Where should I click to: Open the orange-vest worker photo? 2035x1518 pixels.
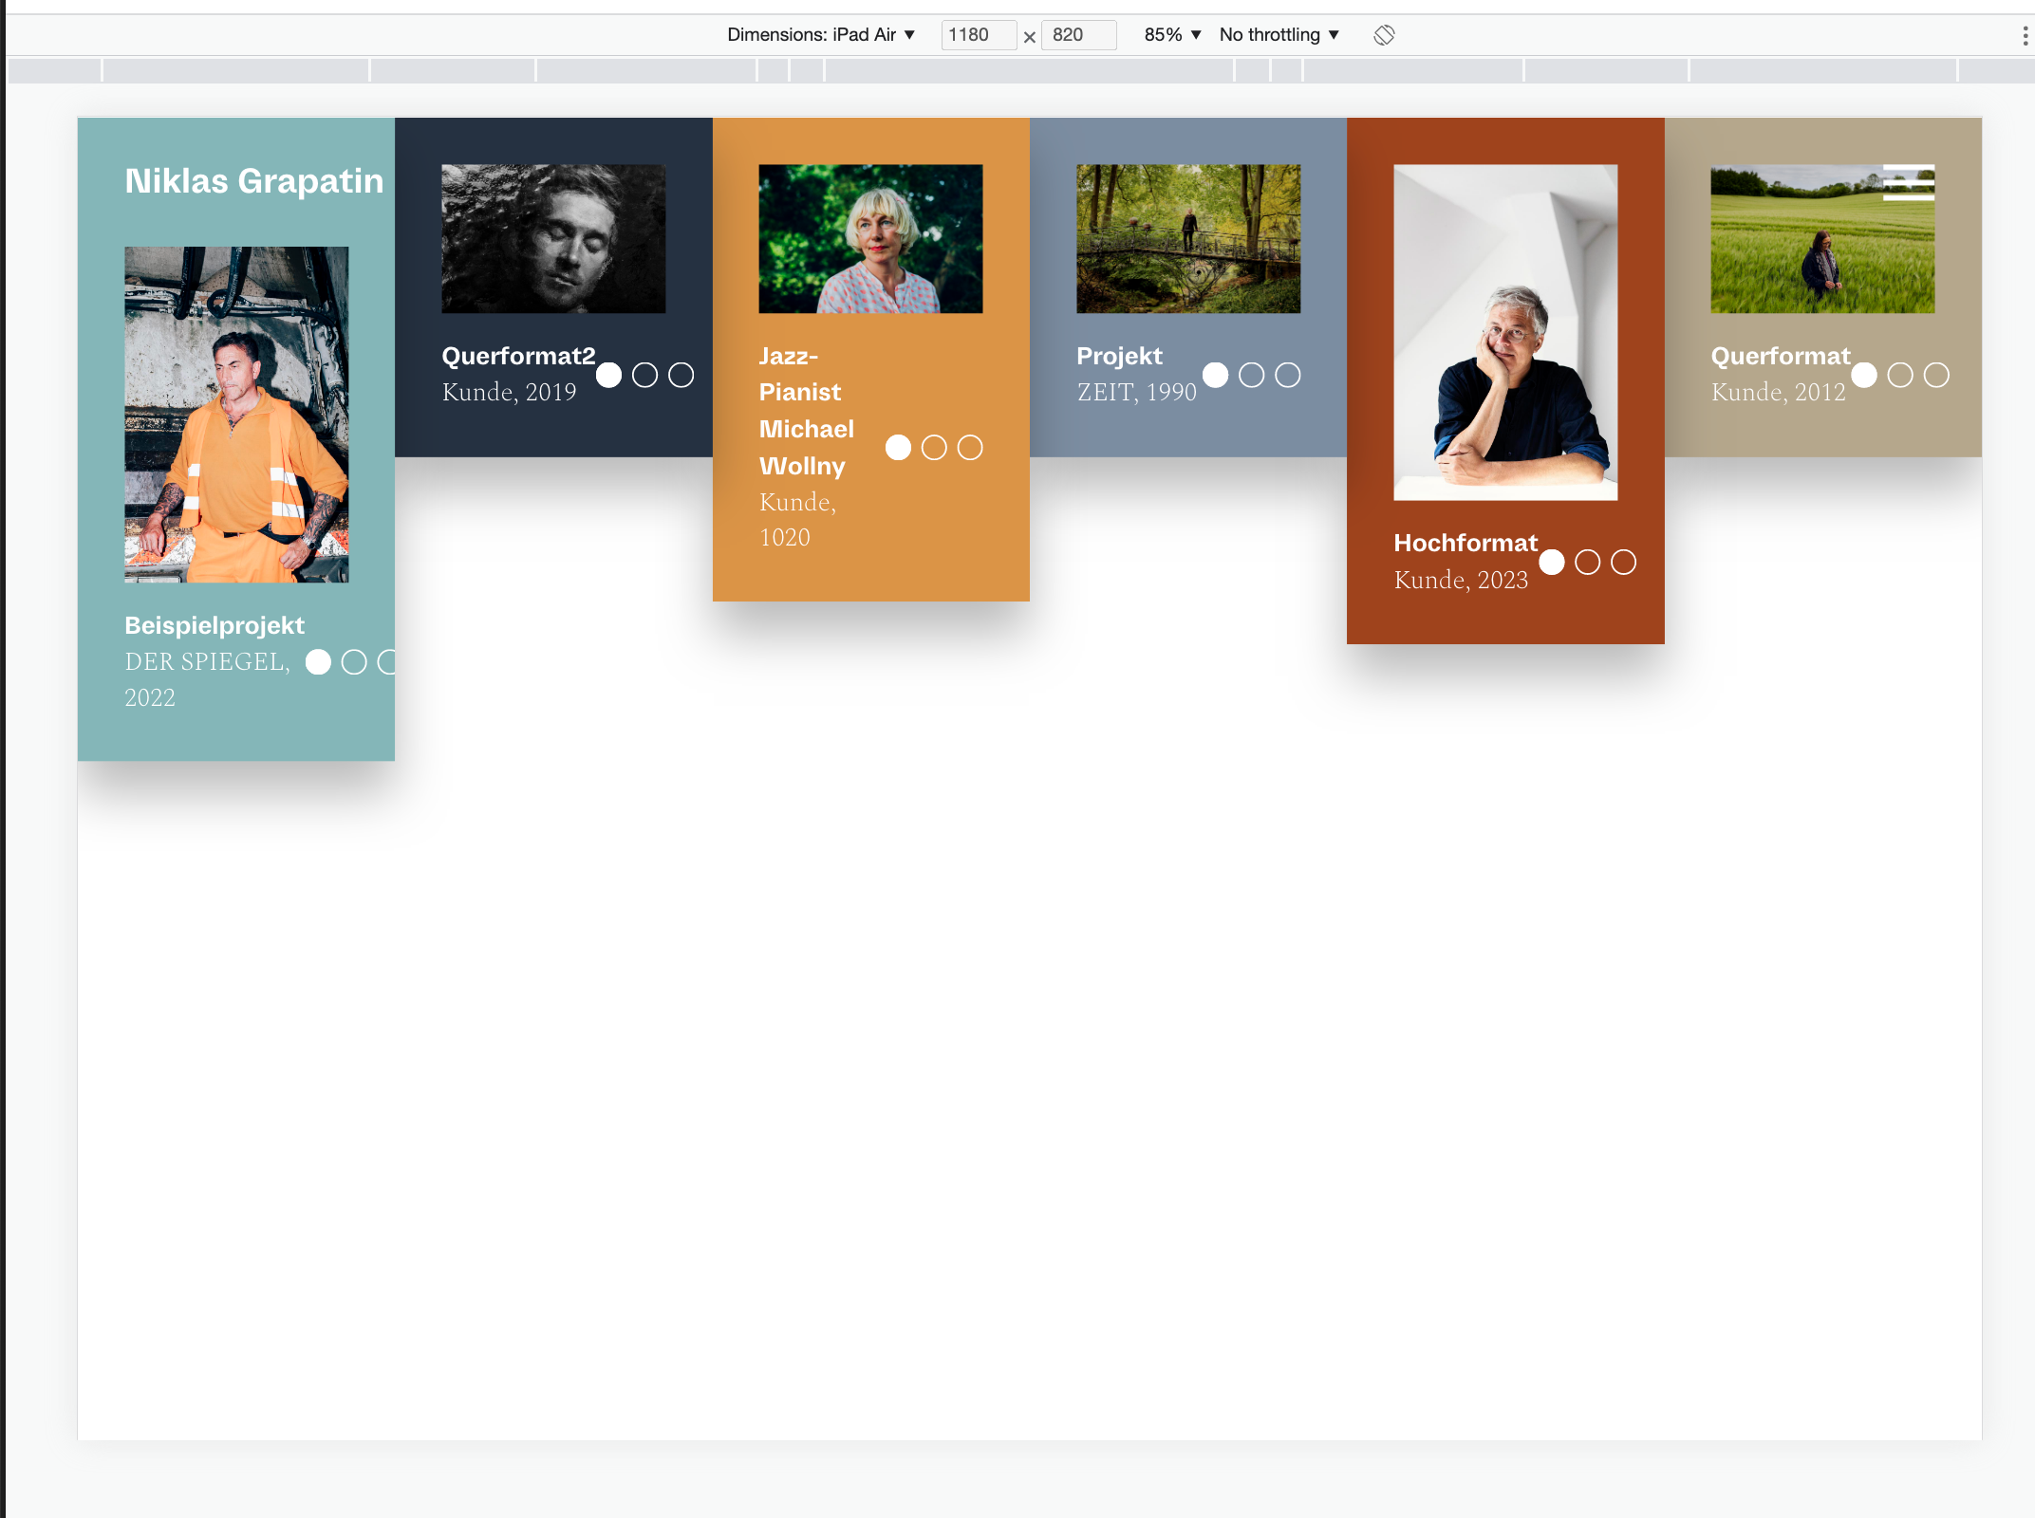[x=236, y=415]
